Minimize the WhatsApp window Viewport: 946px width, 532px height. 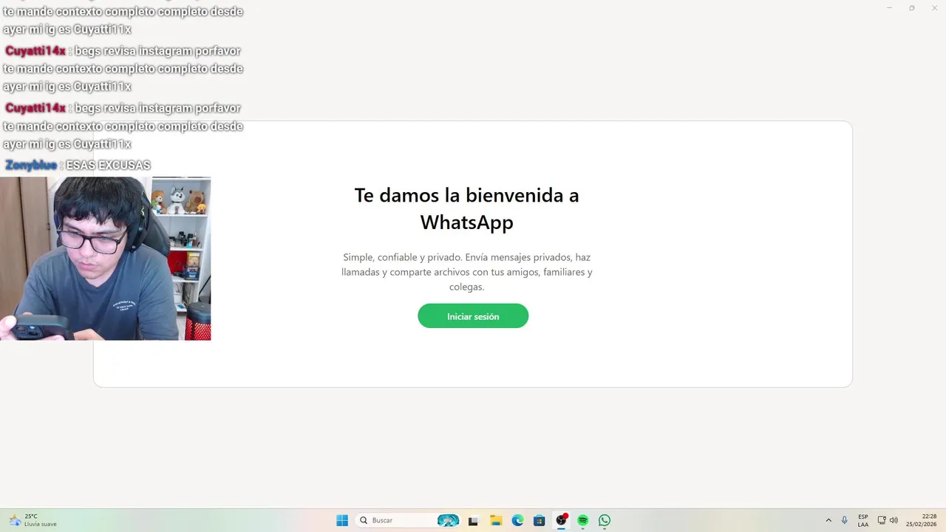point(889,7)
